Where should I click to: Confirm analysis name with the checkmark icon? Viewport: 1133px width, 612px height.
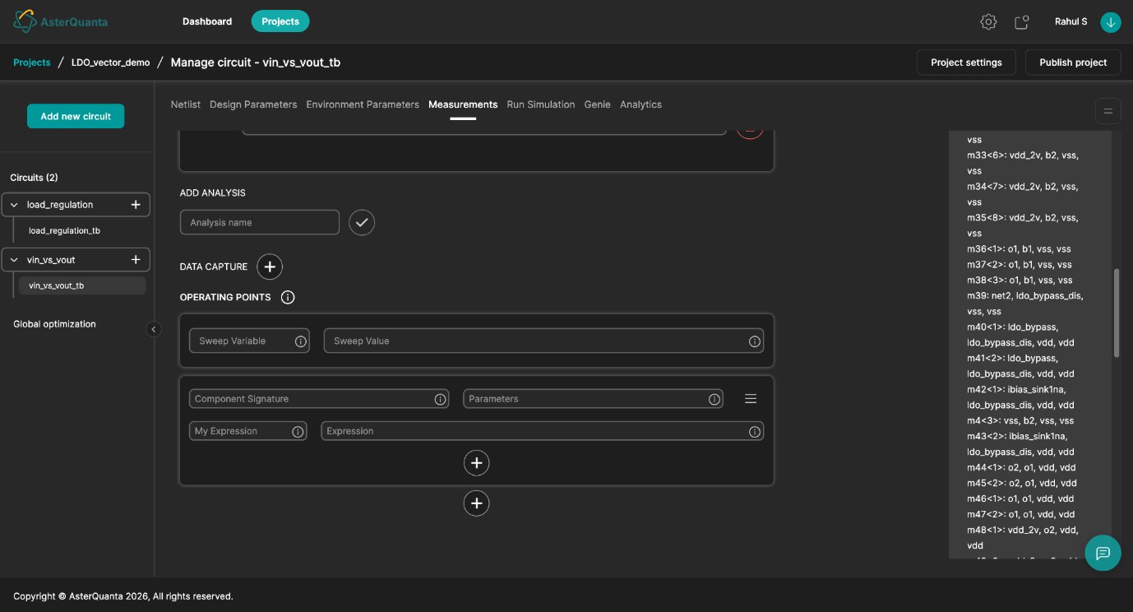[x=362, y=222]
